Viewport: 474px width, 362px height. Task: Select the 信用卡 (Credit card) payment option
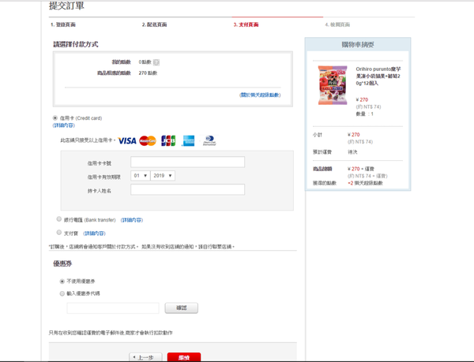pyautogui.click(x=55, y=118)
